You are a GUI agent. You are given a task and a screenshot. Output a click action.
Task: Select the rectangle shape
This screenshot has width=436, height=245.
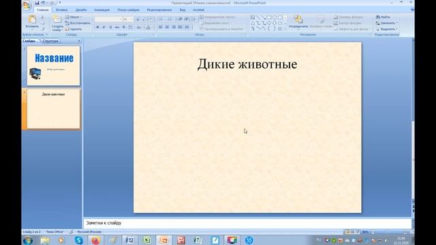coord(269,18)
